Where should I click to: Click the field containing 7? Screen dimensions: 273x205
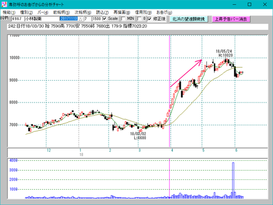pos(87,19)
